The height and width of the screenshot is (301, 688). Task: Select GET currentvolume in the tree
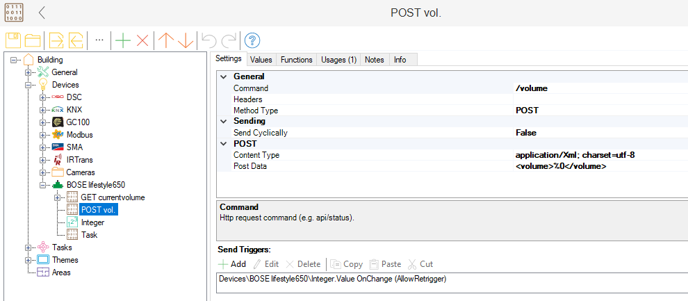113,197
